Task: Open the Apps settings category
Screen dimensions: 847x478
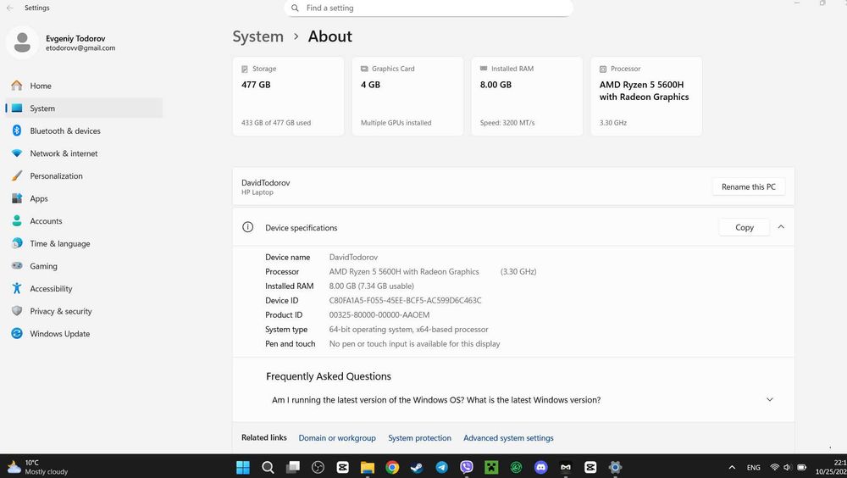Action: 84,198
